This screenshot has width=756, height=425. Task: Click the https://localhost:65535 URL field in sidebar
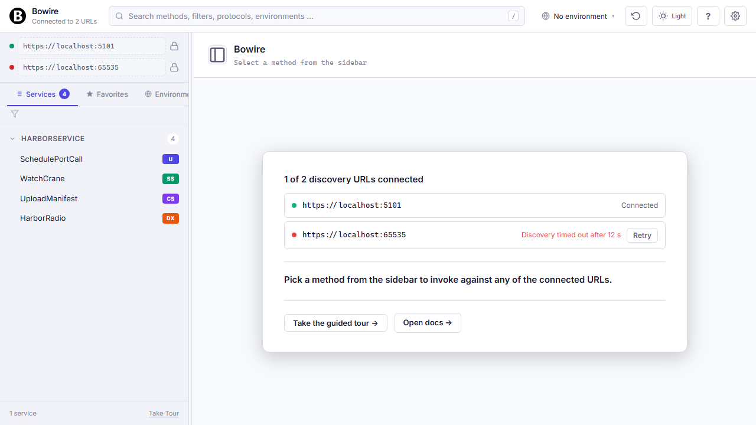coord(92,67)
